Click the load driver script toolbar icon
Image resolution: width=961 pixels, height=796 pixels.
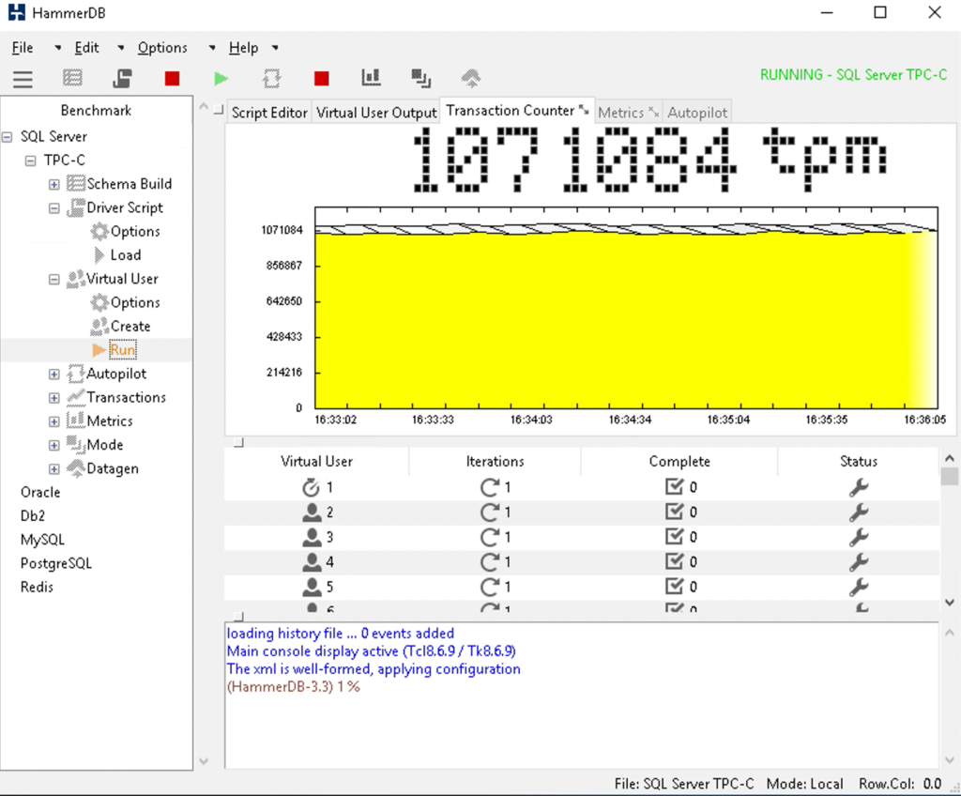tap(123, 78)
